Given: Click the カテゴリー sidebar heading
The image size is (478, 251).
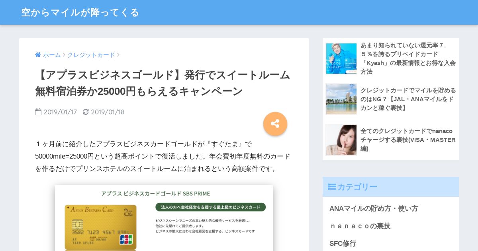Looking at the screenshot, I should 391,187.
